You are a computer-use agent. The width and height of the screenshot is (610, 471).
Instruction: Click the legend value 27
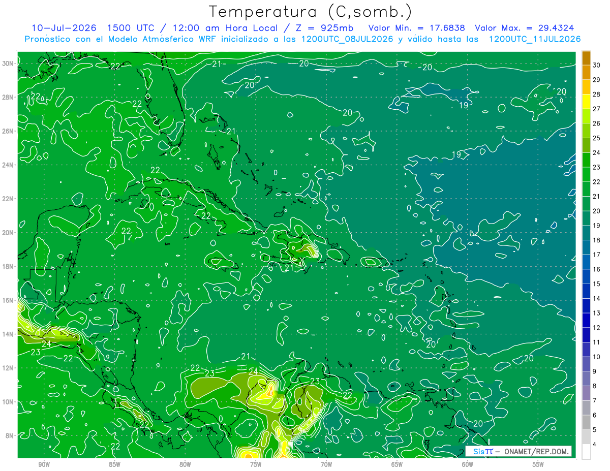[x=596, y=109]
